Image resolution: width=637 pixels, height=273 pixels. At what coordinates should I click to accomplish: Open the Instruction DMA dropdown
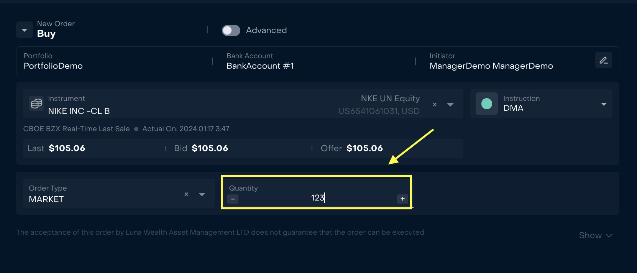[604, 104]
